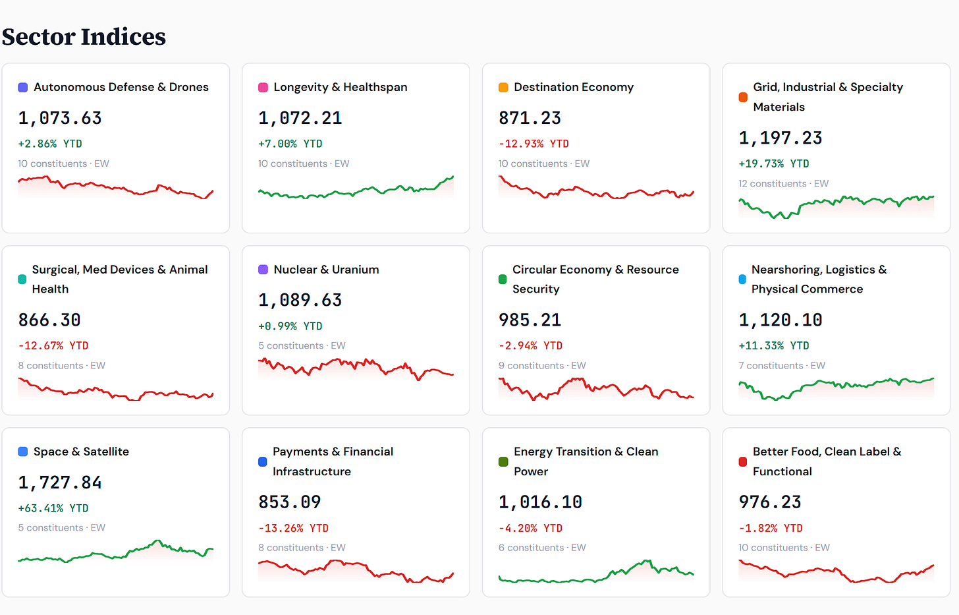Viewport: 959px width, 615px height.
Task: Click the red swatch beside Better Food, Clean Label
Action: [x=743, y=461]
